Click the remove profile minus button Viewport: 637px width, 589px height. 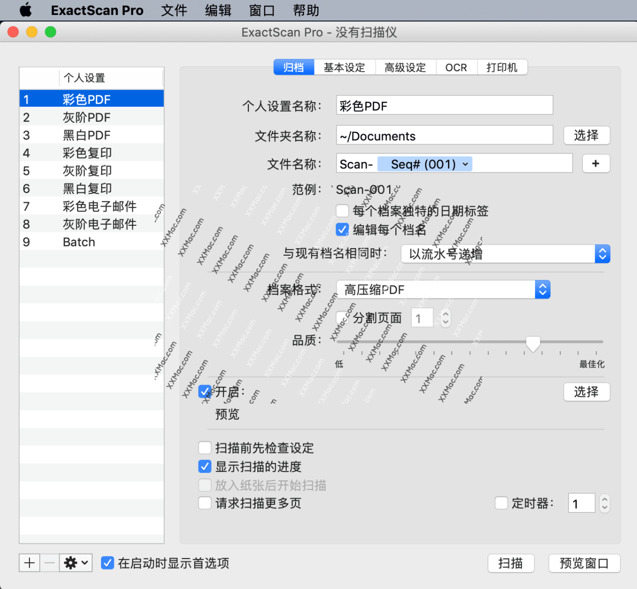pyautogui.click(x=49, y=563)
